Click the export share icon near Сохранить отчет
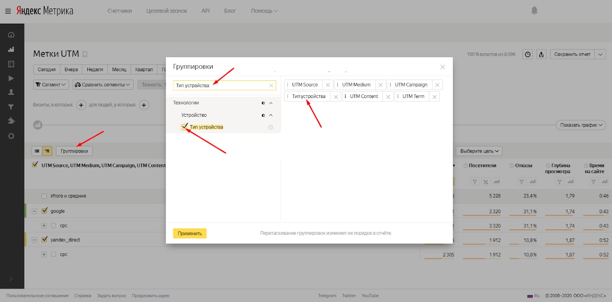This screenshot has height=302, width=612. click(541, 54)
